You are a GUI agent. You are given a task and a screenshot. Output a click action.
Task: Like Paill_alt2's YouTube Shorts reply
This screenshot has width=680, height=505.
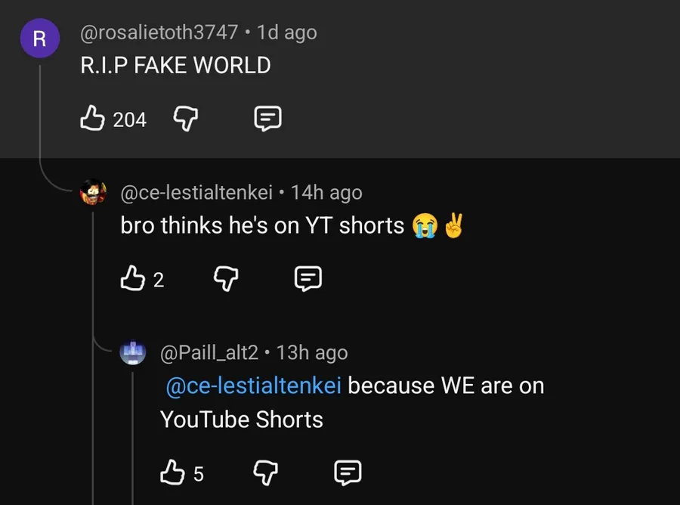click(x=172, y=472)
